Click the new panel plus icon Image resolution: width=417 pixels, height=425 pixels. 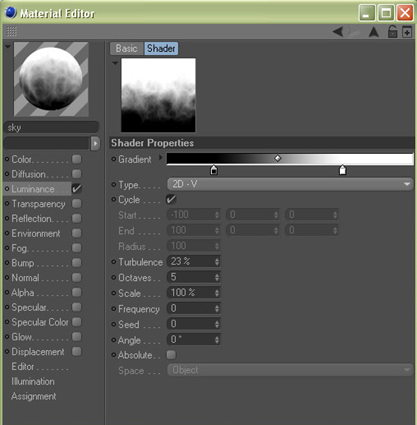point(407,31)
